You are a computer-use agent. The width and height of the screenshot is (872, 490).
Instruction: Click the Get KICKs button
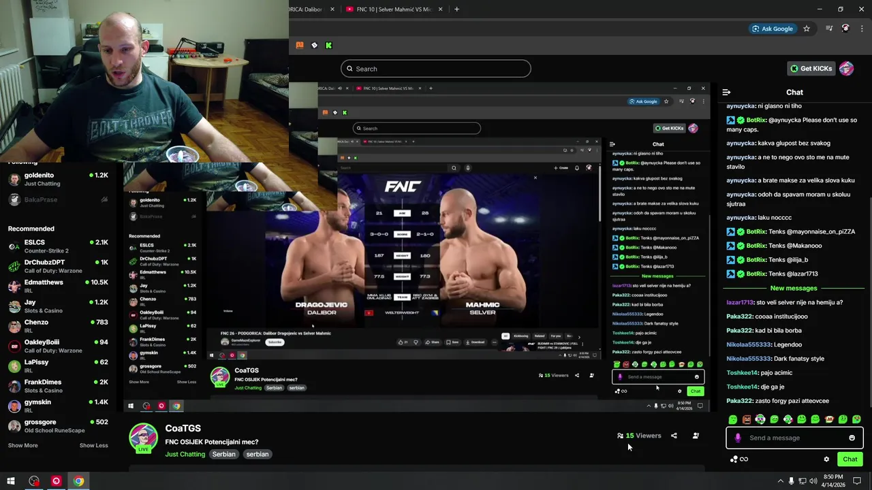click(811, 68)
